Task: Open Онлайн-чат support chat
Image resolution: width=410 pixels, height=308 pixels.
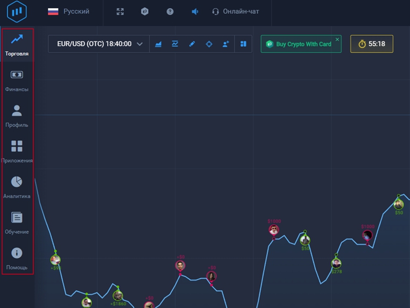Action: click(x=235, y=12)
